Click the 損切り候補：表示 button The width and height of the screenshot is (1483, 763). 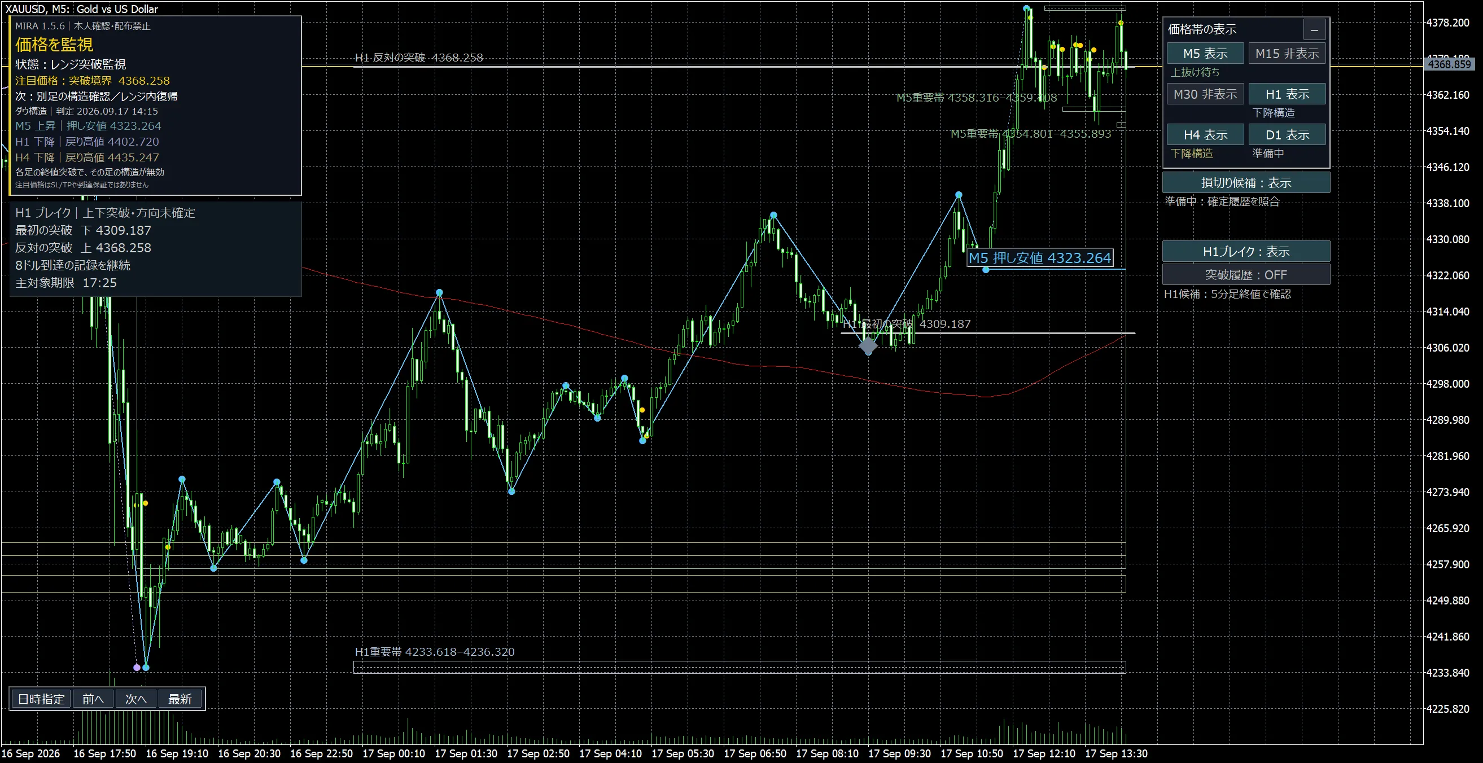pos(1246,182)
